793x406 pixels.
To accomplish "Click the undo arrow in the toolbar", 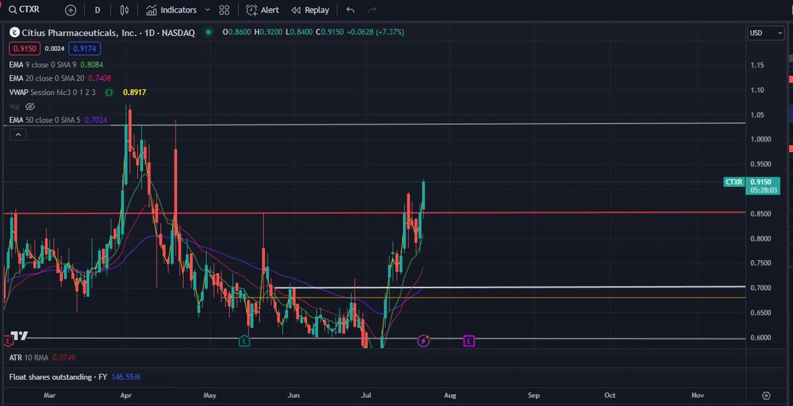I will 350,9.
